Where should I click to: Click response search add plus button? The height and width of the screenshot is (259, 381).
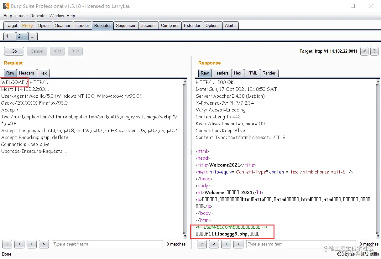point(226,244)
